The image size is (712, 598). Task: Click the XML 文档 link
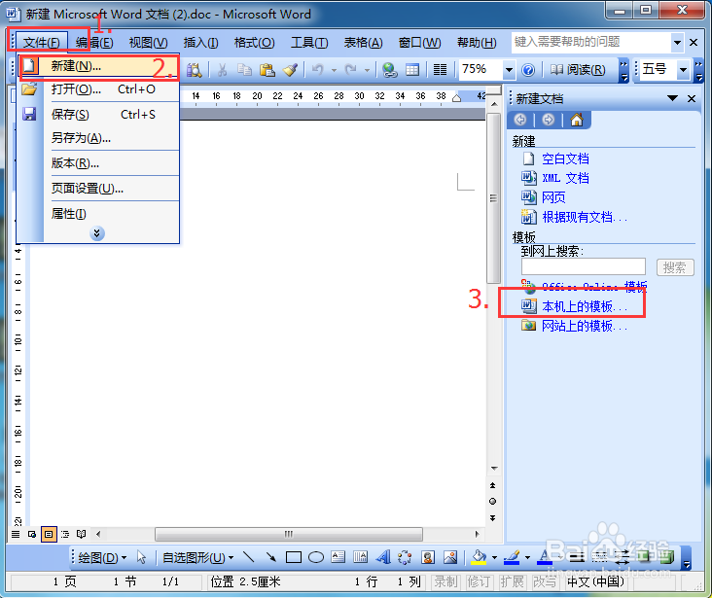pyautogui.click(x=565, y=178)
